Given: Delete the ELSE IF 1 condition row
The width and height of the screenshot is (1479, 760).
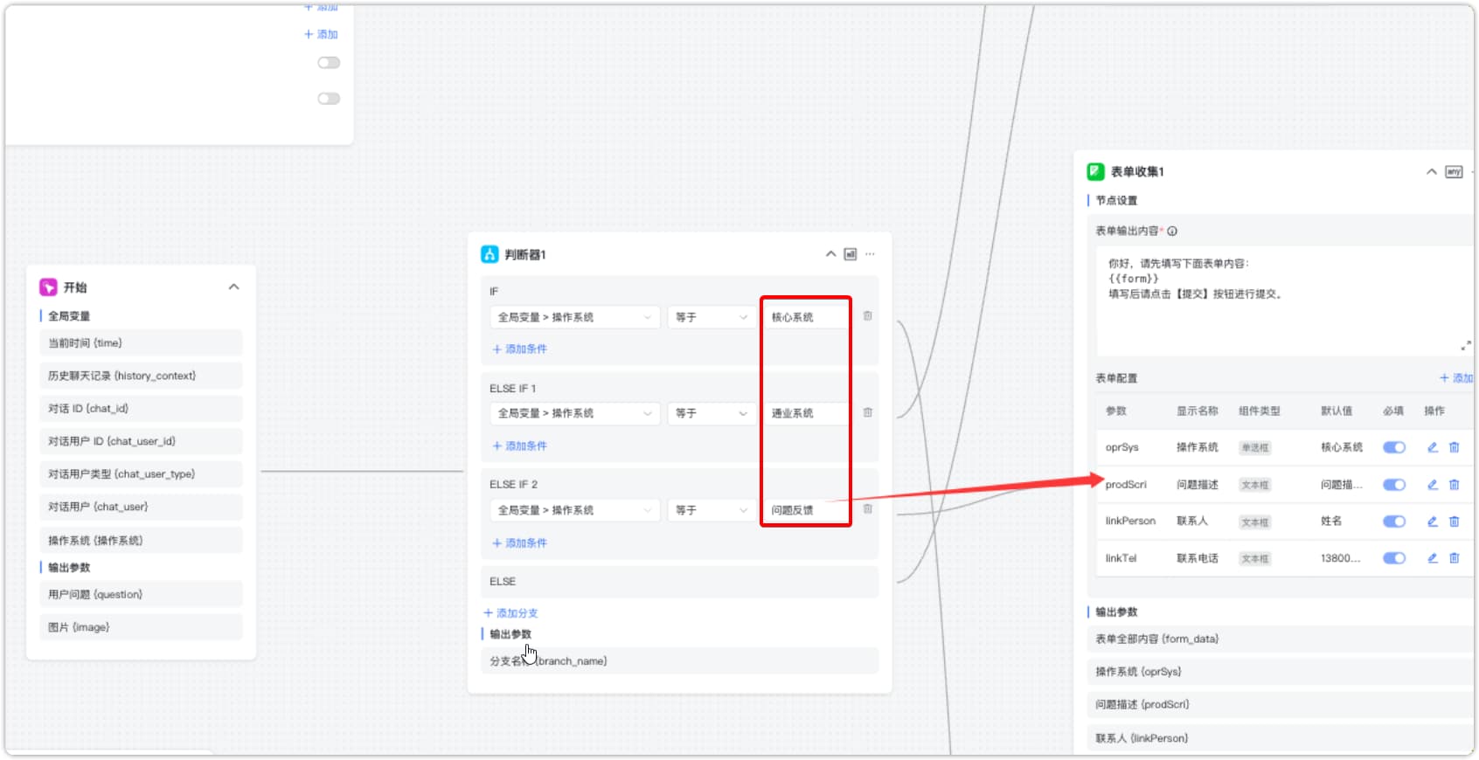Looking at the screenshot, I should pyautogui.click(x=867, y=412).
